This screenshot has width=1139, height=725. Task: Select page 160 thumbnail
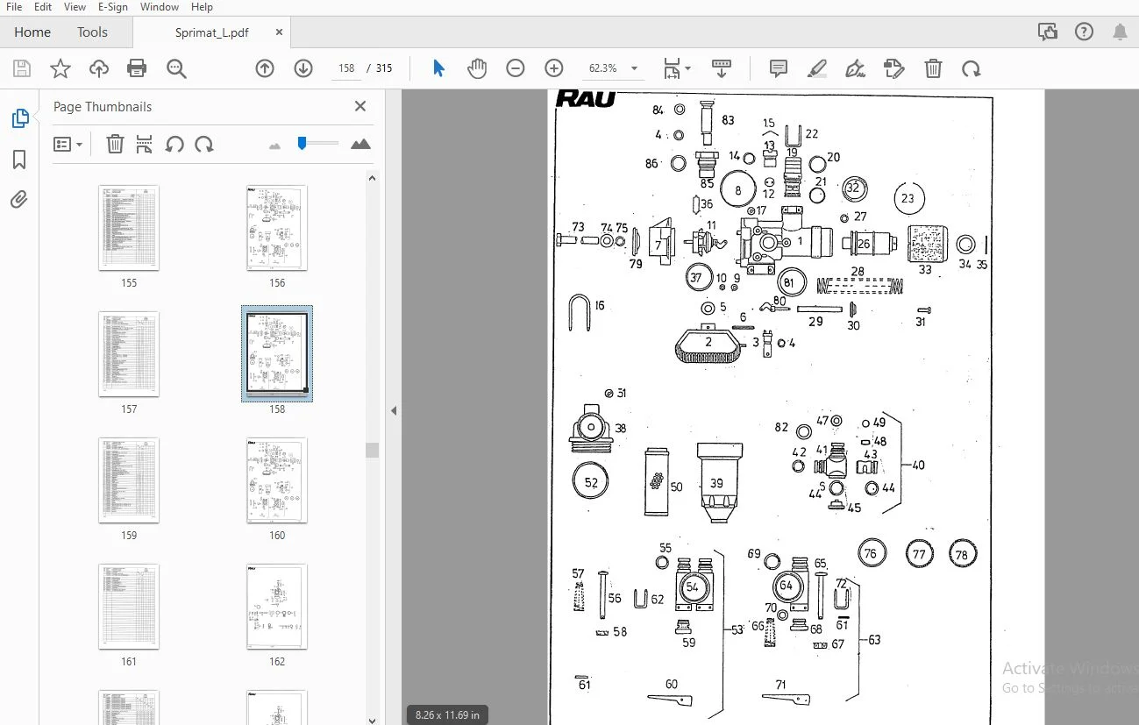point(277,480)
